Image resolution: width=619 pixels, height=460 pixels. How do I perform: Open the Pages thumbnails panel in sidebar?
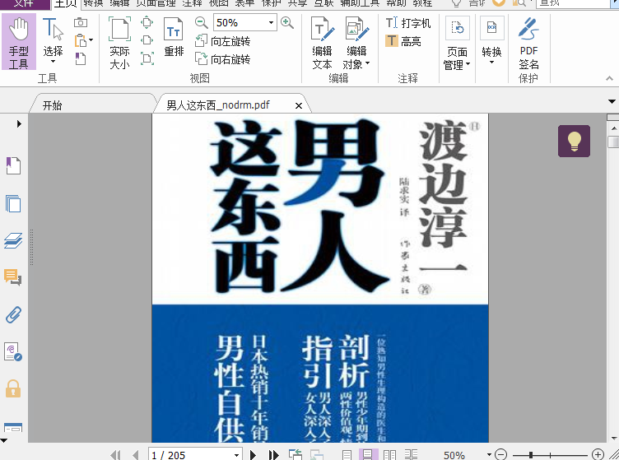tap(13, 203)
